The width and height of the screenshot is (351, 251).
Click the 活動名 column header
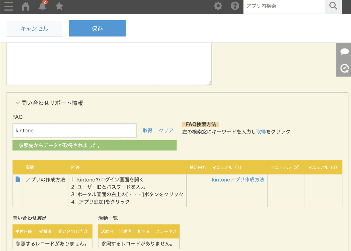[125, 231]
